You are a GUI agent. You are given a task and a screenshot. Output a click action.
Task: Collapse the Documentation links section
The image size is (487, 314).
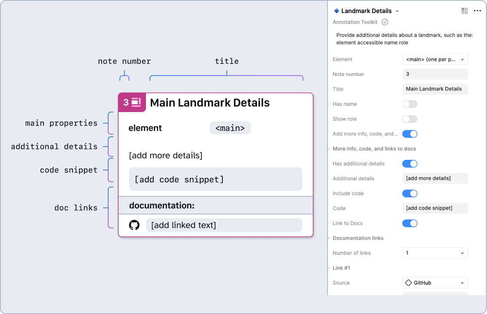[329, 238]
